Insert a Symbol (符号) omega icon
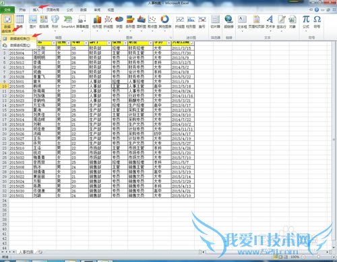Image resolution: width=337 pixels, height=262 pixels. [x=317, y=22]
